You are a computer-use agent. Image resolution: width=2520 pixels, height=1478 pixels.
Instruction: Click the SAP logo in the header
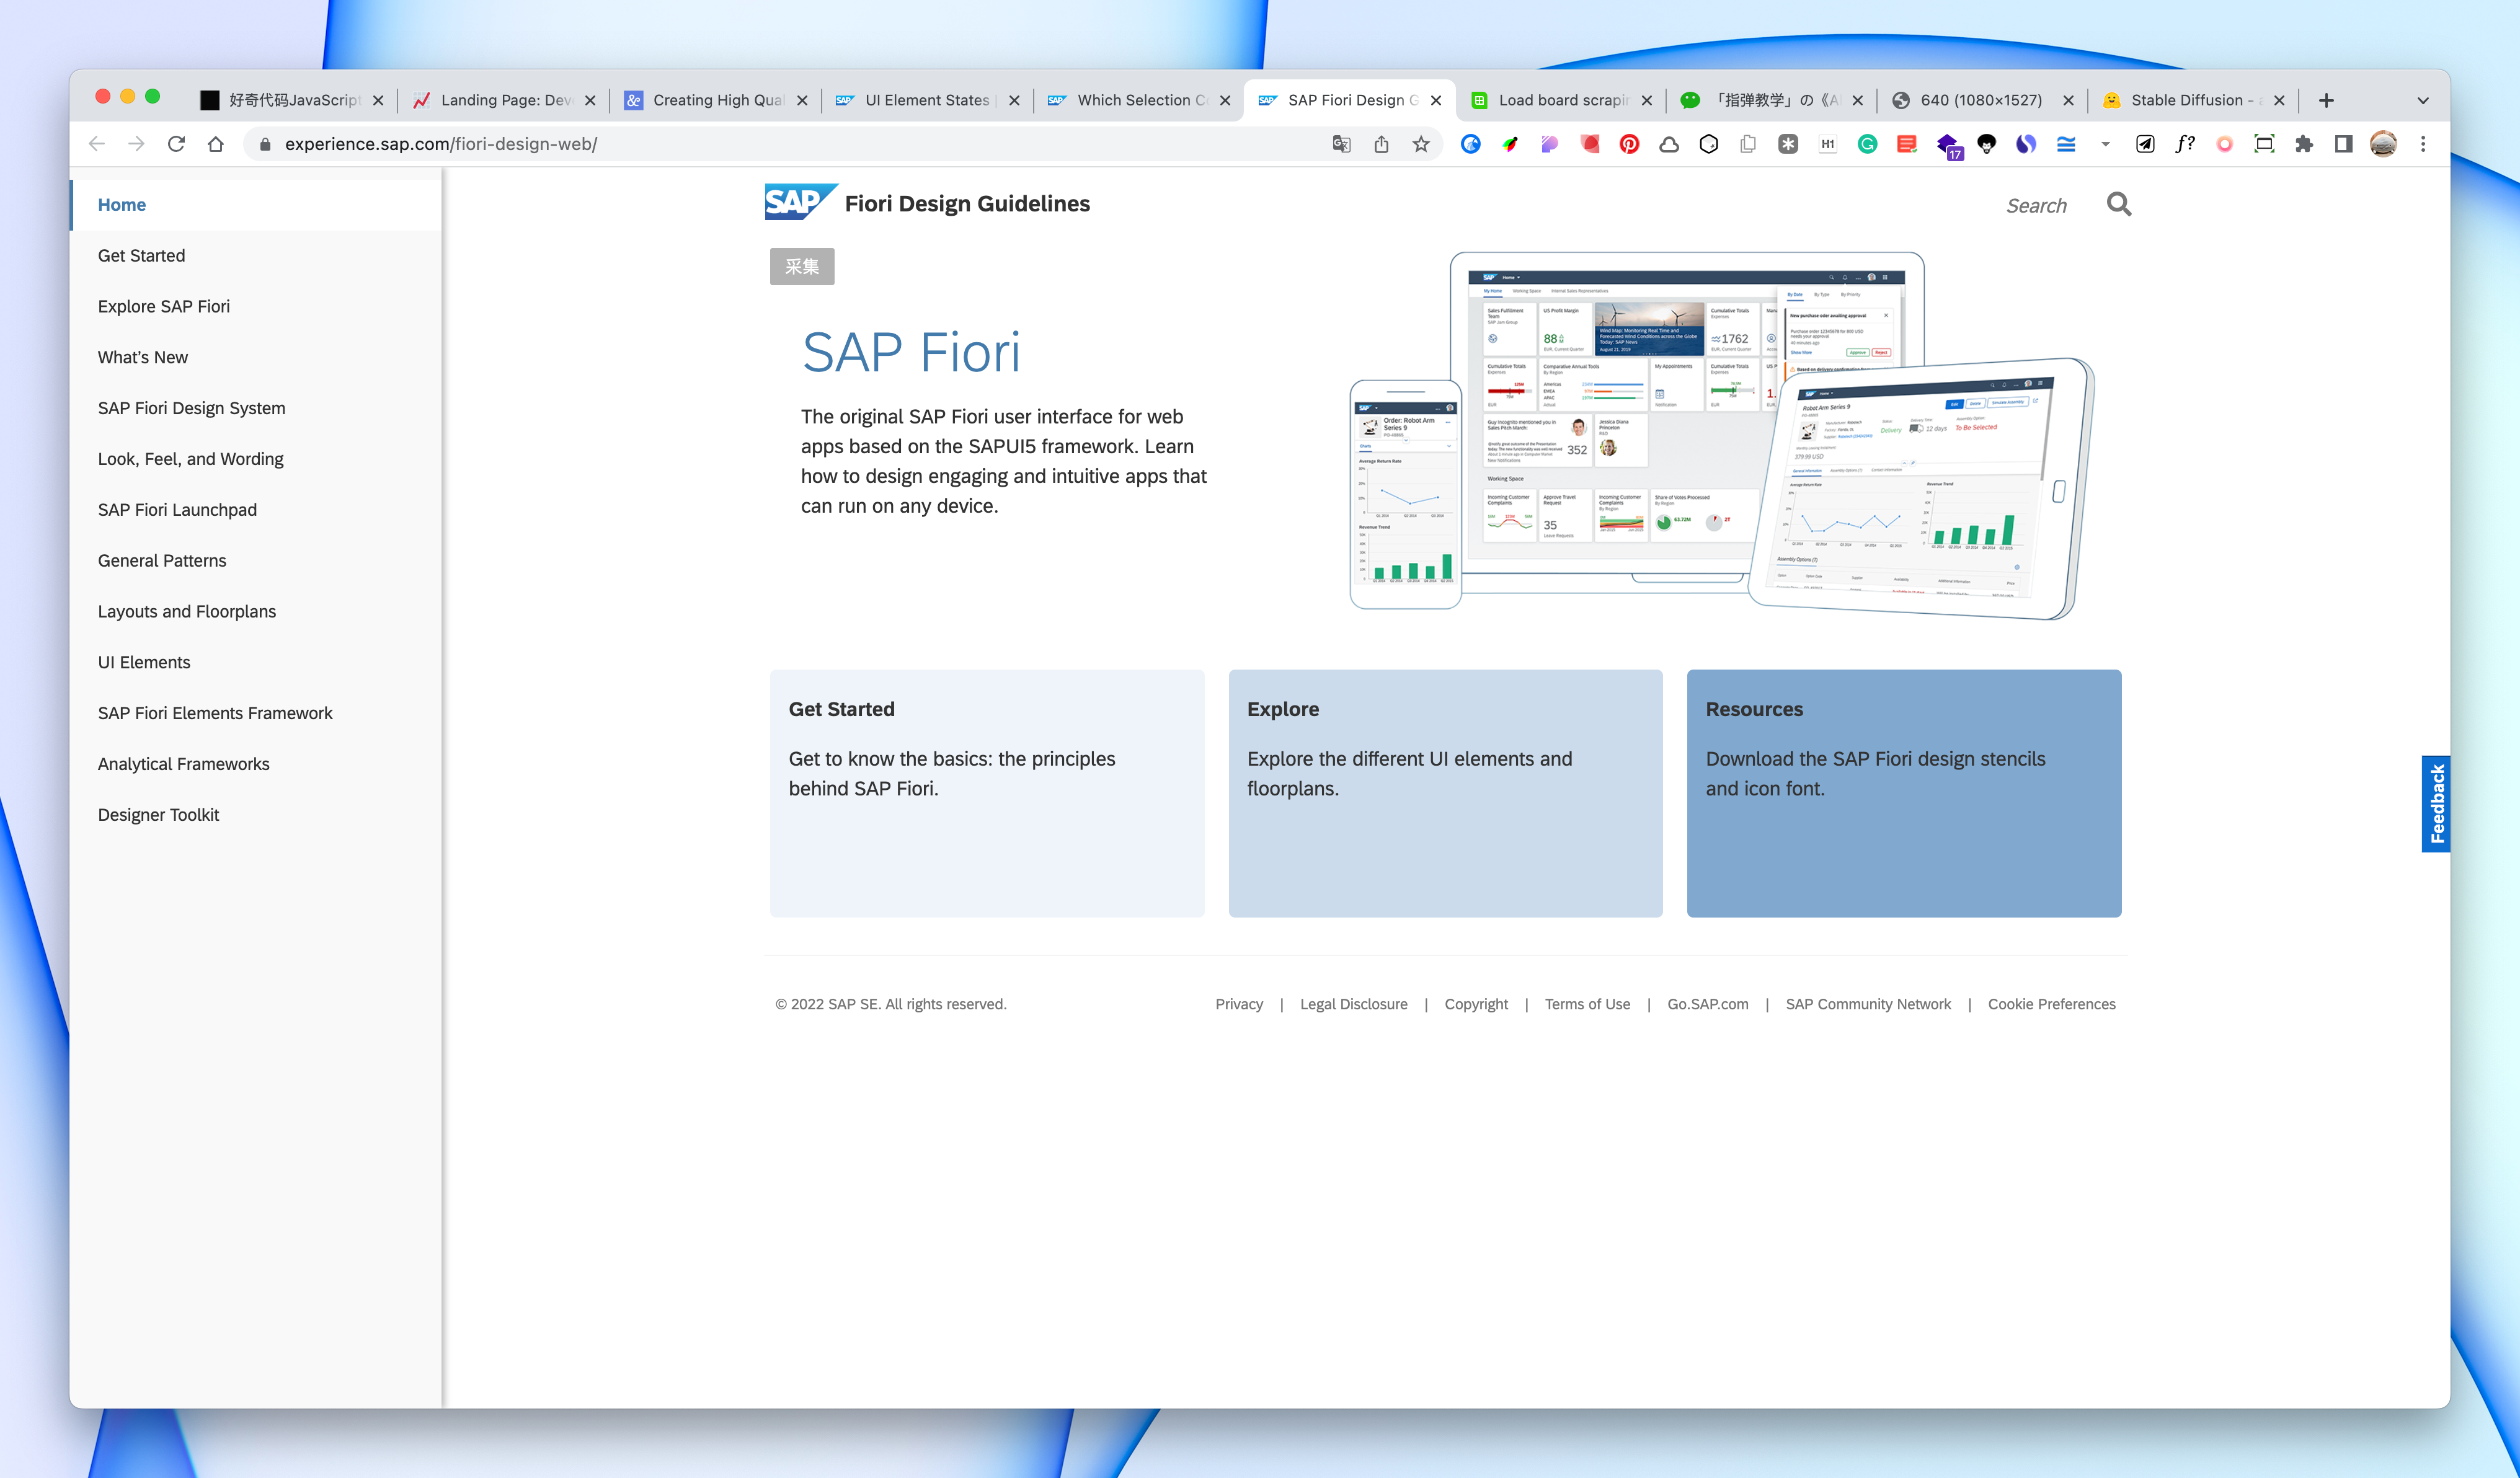(x=800, y=202)
